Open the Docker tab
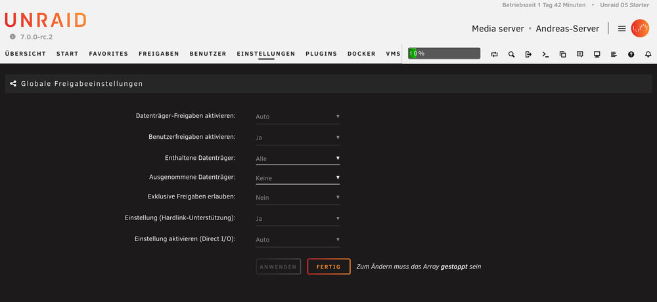The height and width of the screenshot is (302, 657). pyautogui.click(x=361, y=54)
